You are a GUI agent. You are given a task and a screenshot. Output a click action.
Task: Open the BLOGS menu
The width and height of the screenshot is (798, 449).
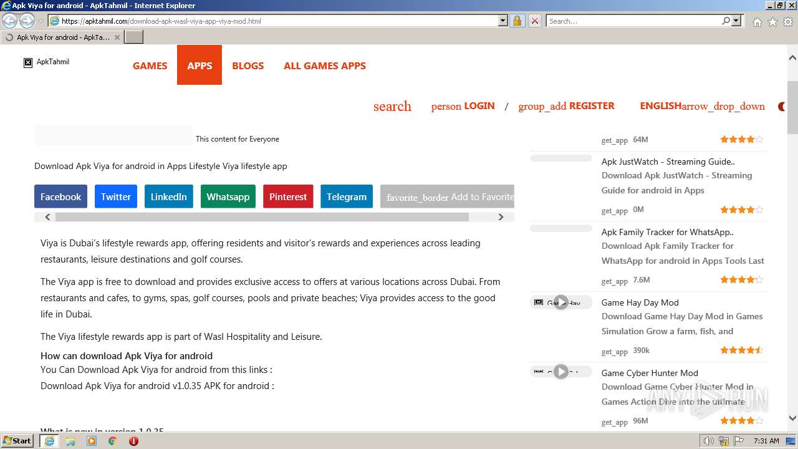248,65
